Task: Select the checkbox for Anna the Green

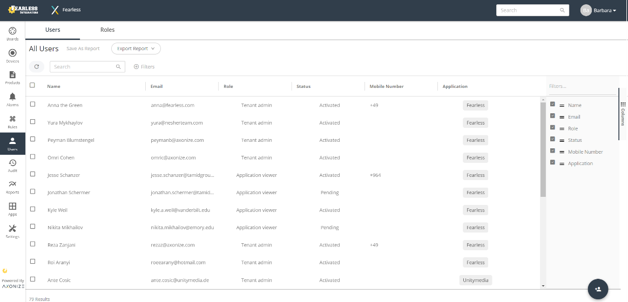Action: point(32,104)
